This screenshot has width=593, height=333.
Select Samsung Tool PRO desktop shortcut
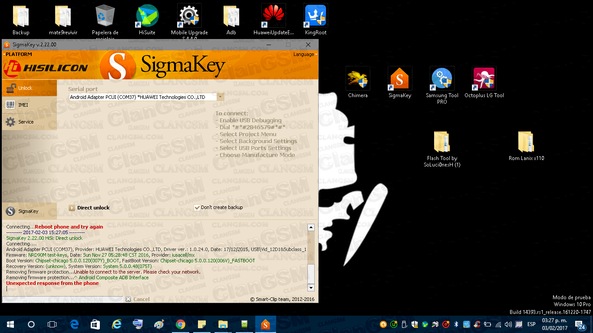[442, 85]
